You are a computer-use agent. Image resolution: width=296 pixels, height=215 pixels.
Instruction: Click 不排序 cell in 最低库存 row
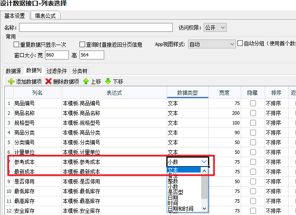276,191
